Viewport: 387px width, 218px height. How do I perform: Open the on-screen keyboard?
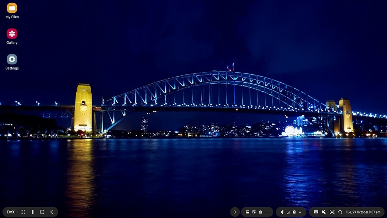tap(316, 212)
